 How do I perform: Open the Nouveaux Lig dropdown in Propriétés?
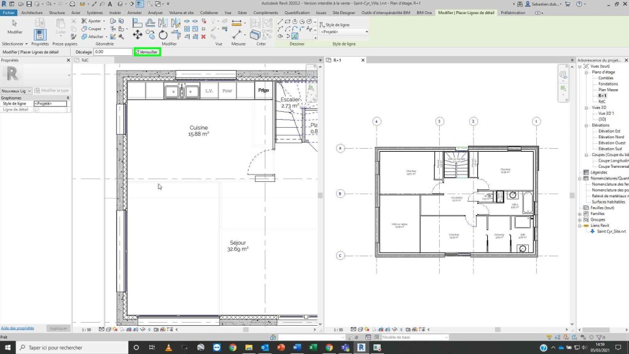pos(16,90)
